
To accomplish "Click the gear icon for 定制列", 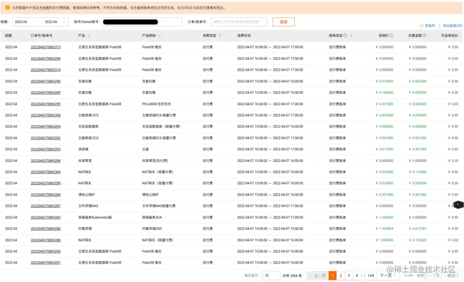I will point(421,26).
